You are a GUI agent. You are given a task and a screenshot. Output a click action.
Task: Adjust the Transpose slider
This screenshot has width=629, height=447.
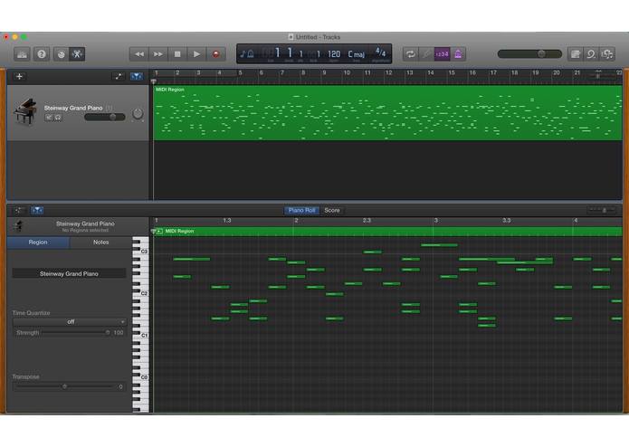pyautogui.click(x=64, y=387)
